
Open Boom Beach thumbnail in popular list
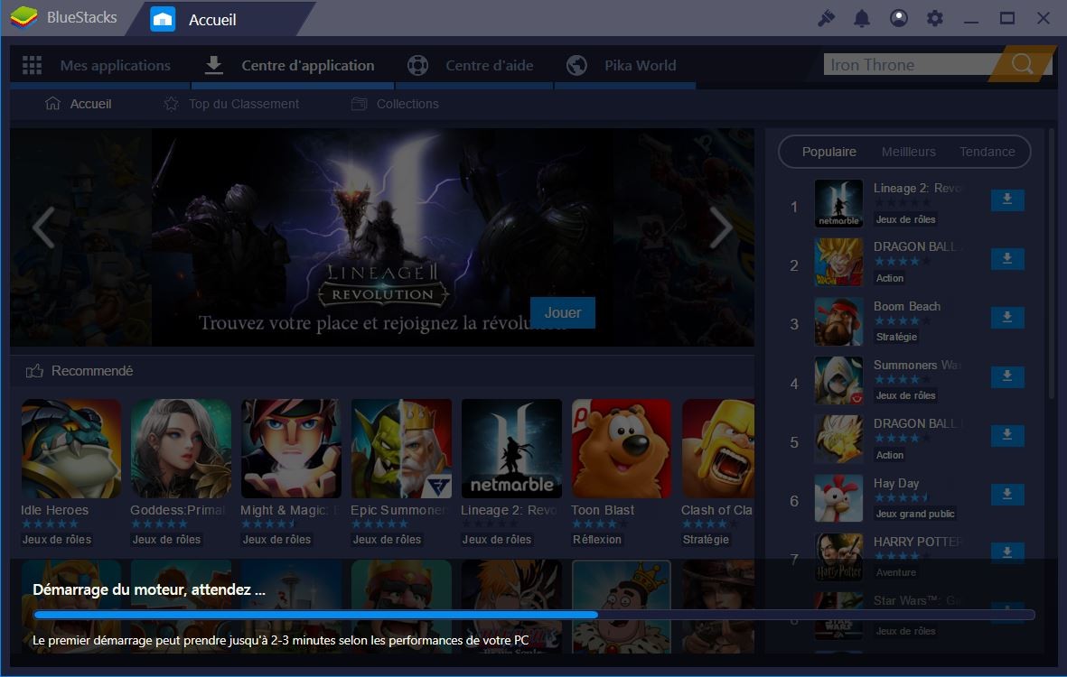838,321
